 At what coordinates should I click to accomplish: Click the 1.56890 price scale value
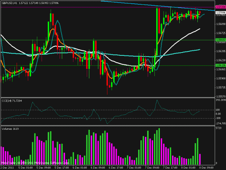point(221,24)
